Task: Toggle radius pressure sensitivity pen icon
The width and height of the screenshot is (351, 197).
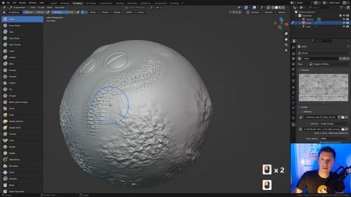Action: coord(48,12)
